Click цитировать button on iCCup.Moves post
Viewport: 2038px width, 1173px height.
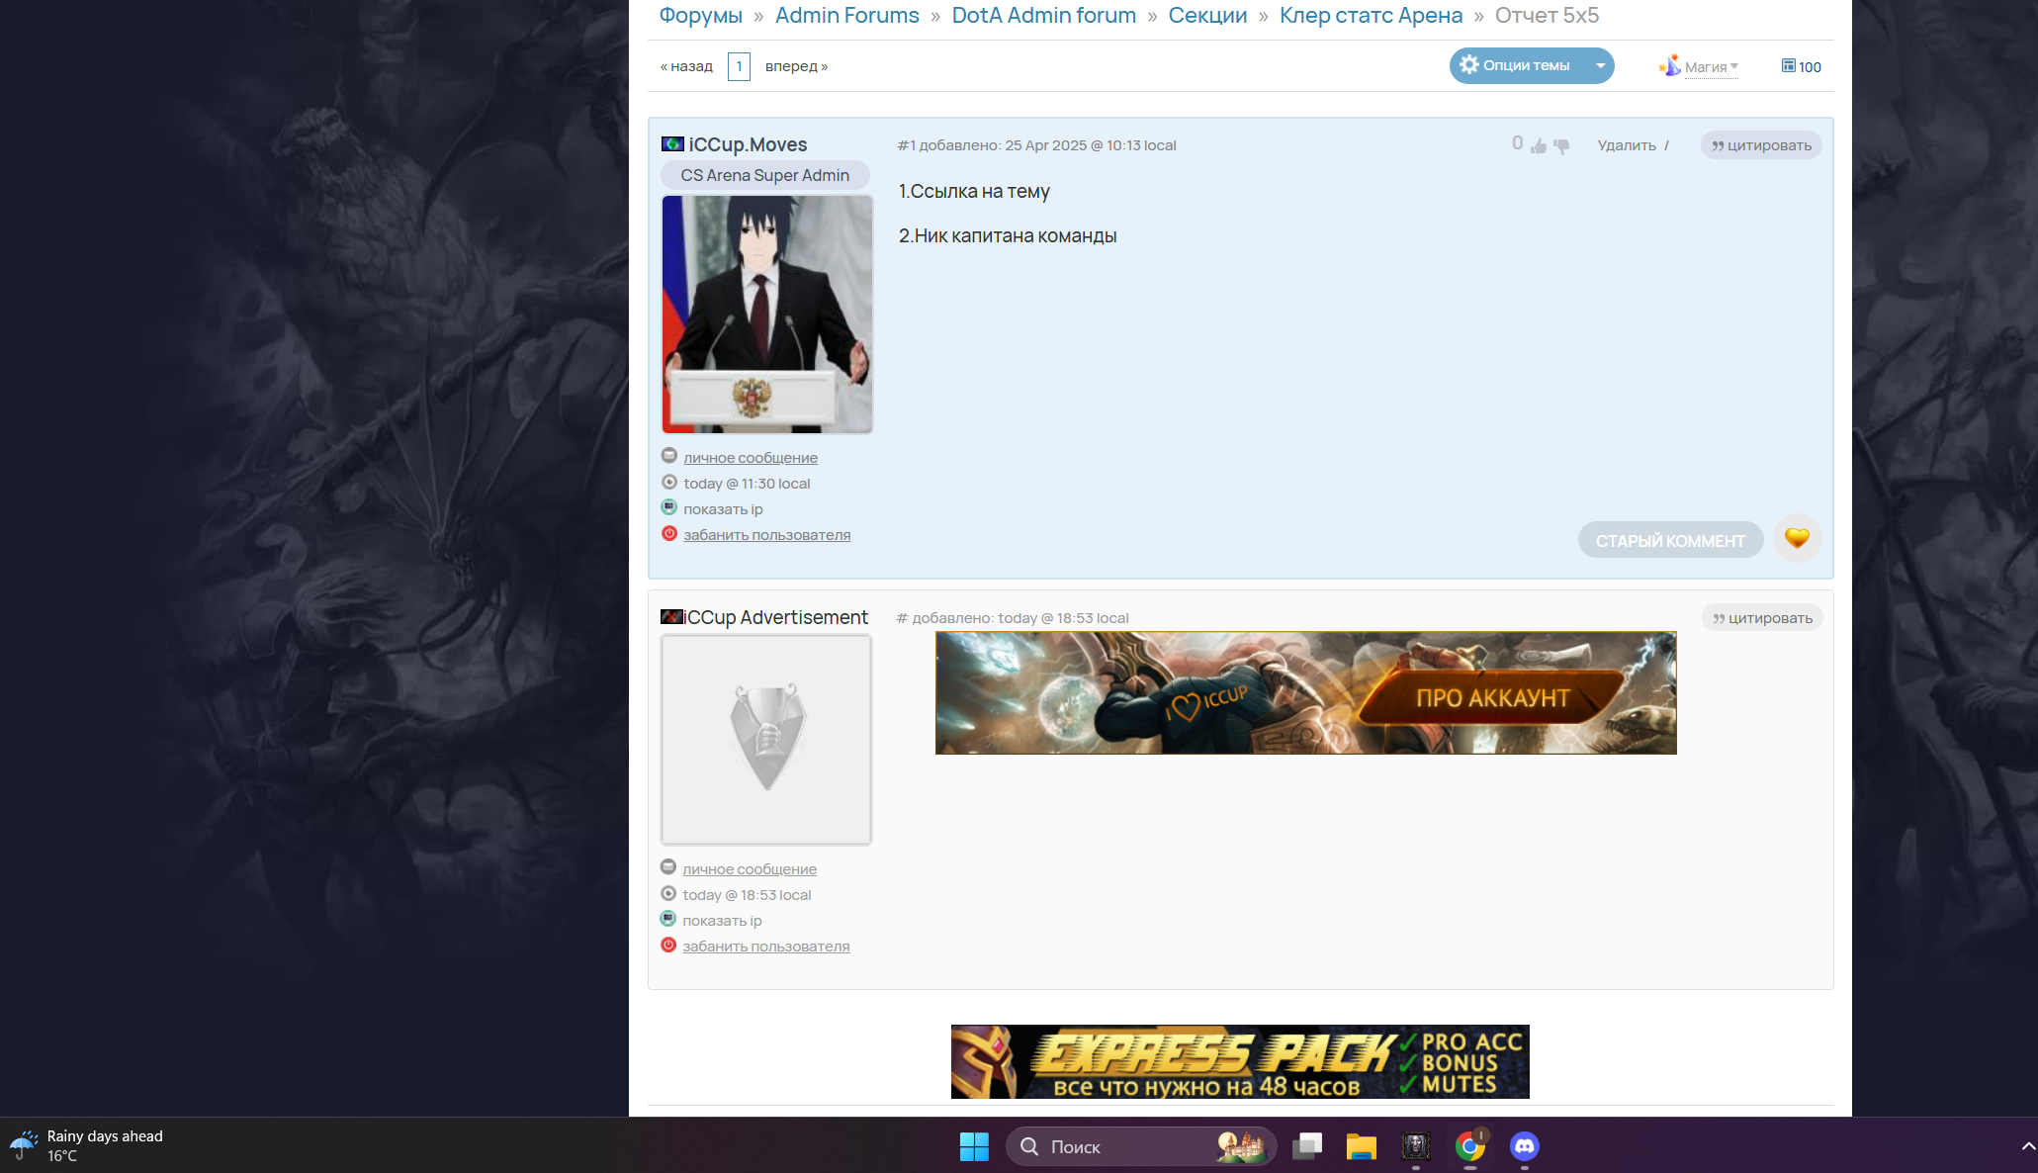(1761, 145)
